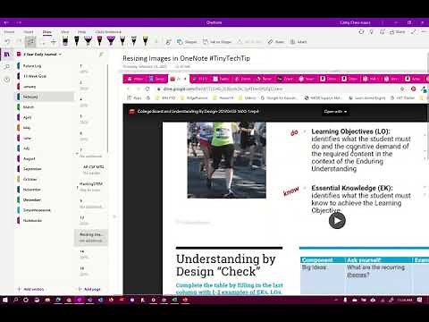Open the View ribbon tab
429x322 pixels.
(x=64, y=32)
